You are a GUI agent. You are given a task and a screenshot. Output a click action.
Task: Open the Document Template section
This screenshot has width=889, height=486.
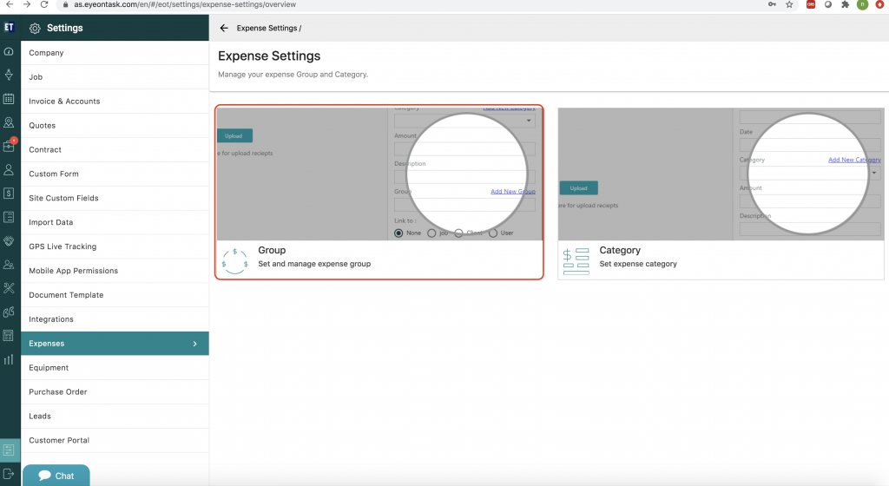pyautogui.click(x=115, y=295)
